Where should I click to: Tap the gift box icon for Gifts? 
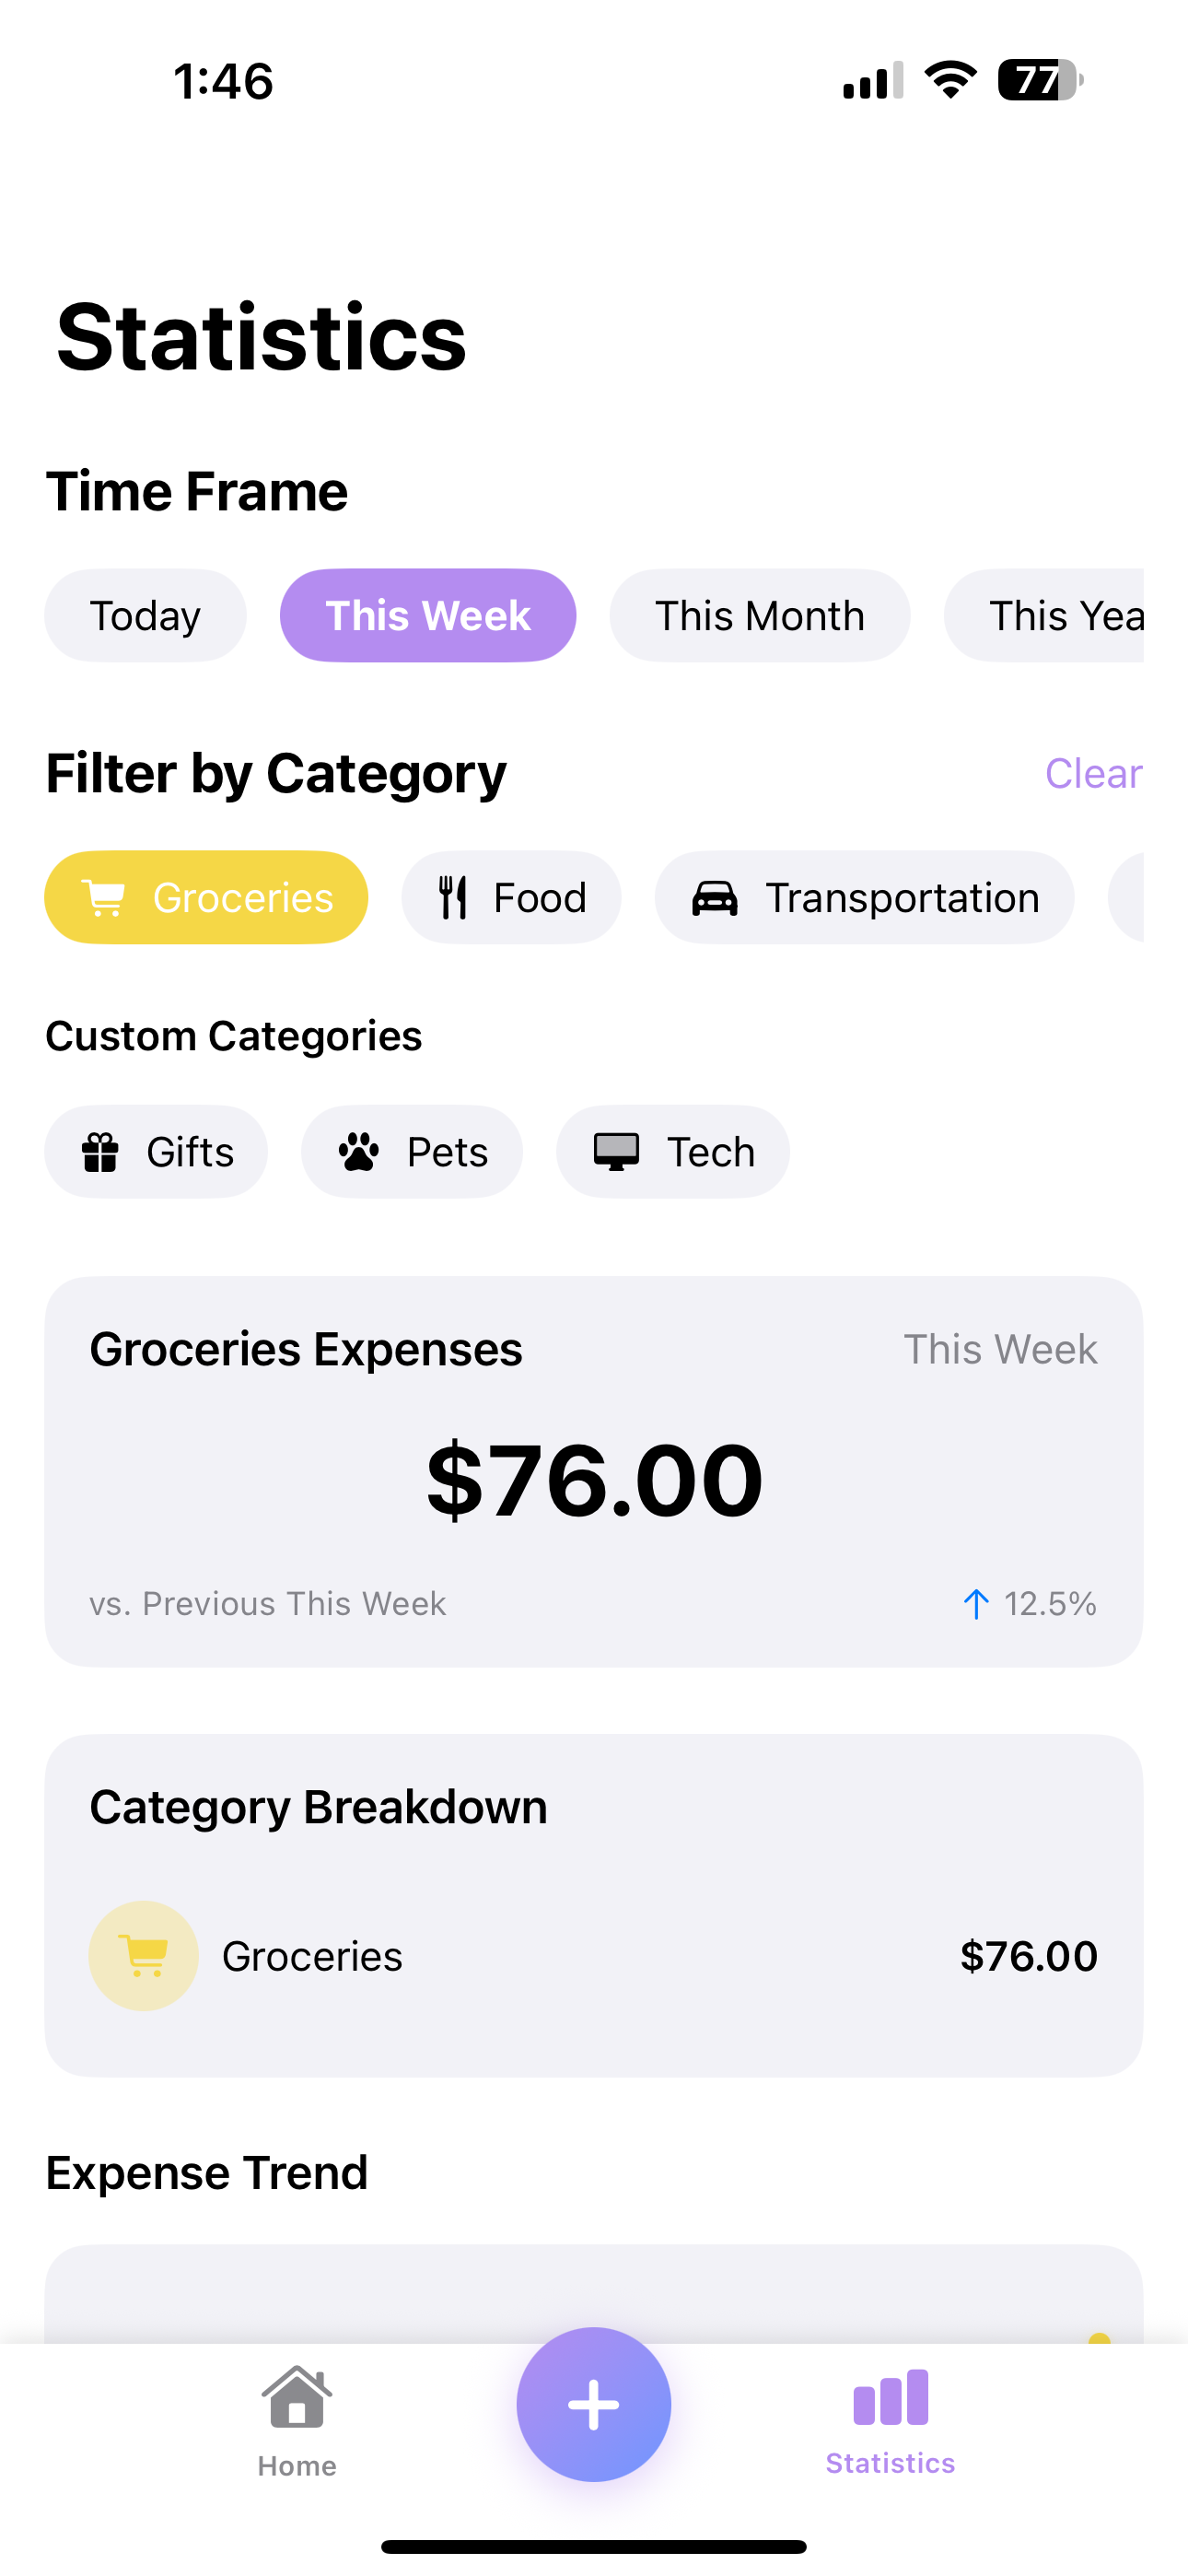pyautogui.click(x=100, y=1151)
